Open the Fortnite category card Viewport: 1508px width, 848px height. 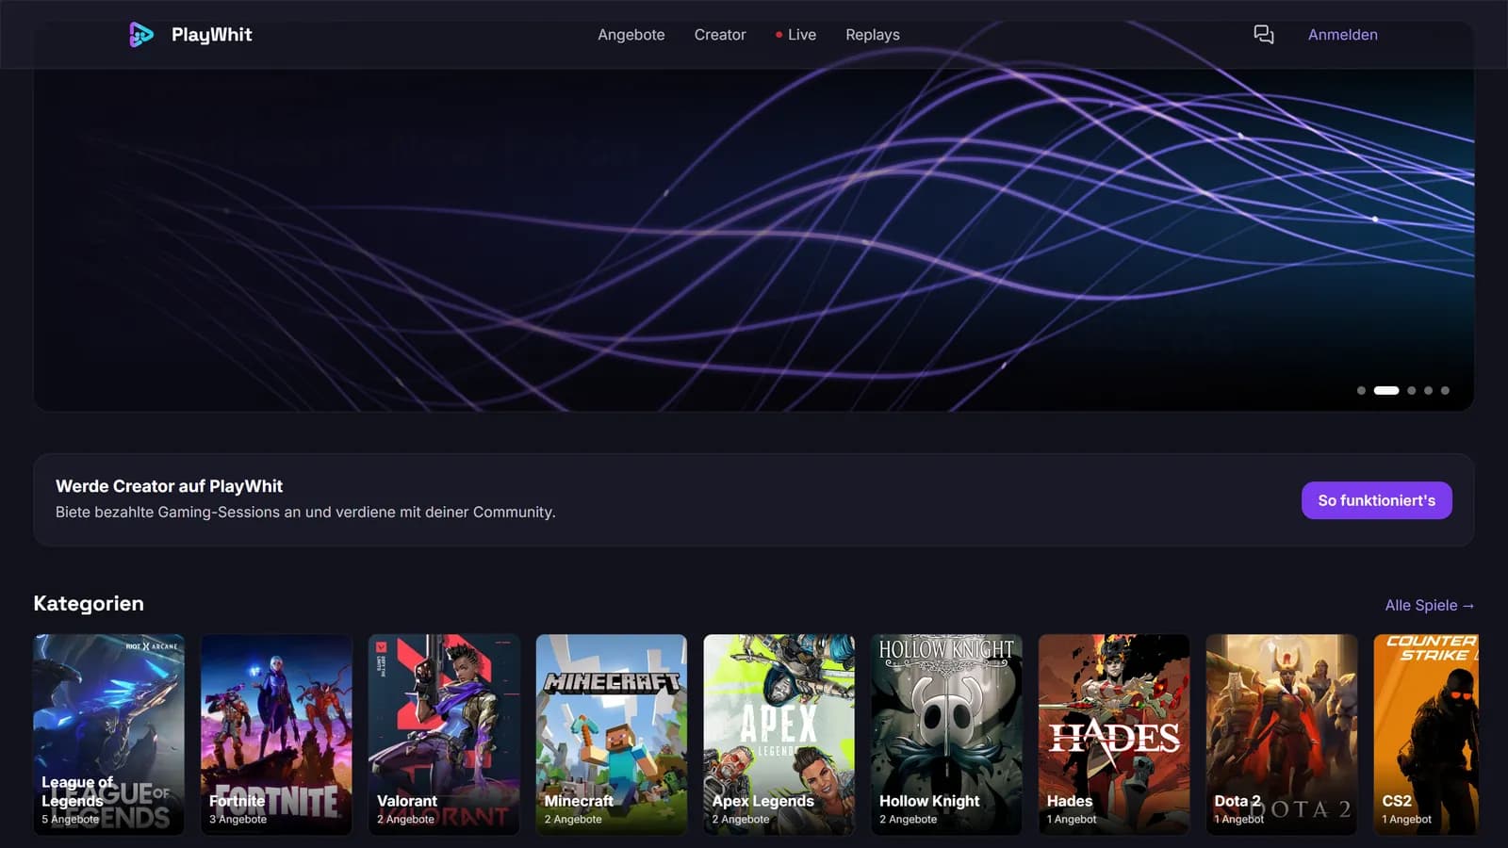pyautogui.click(x=276, y=734)
